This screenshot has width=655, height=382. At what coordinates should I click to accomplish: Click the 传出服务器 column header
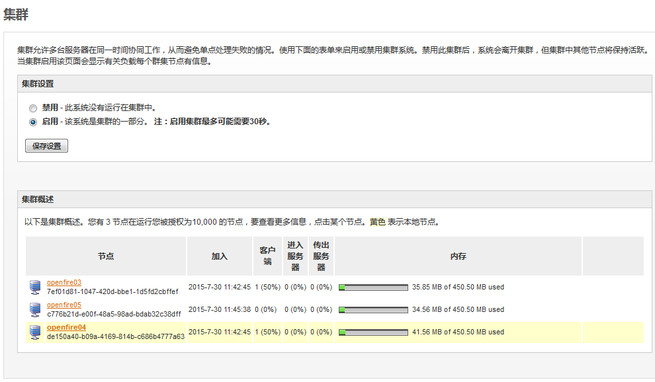pos(320,256)
